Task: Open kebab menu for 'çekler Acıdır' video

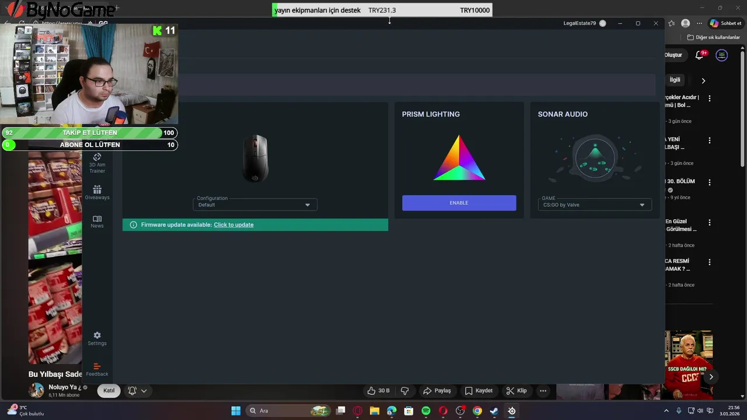Action: pos(710,99)
